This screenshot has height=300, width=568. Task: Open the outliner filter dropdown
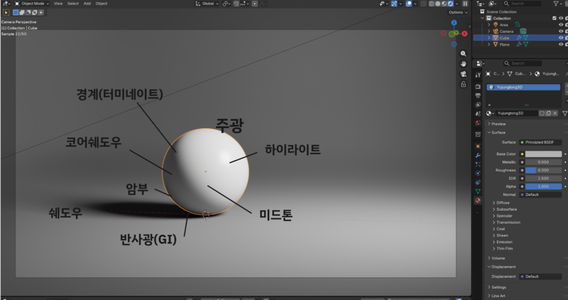[557, 4]
